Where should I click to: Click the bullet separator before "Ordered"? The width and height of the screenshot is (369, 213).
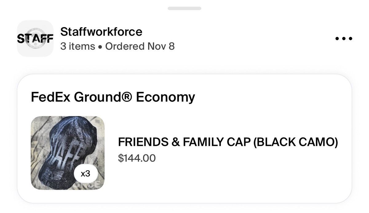pos(100,47)
